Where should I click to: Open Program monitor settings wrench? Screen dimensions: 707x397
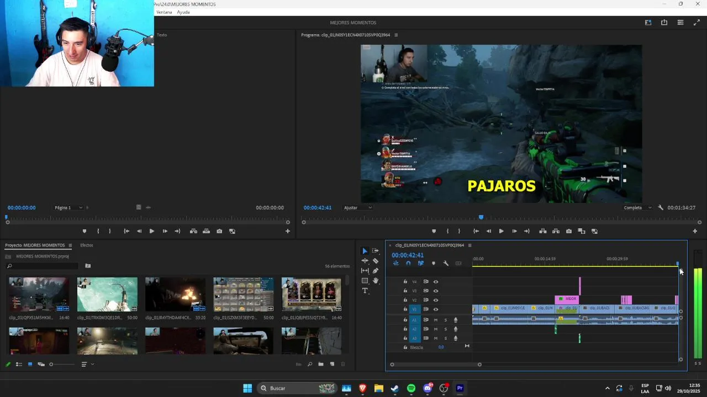[661, 208]
